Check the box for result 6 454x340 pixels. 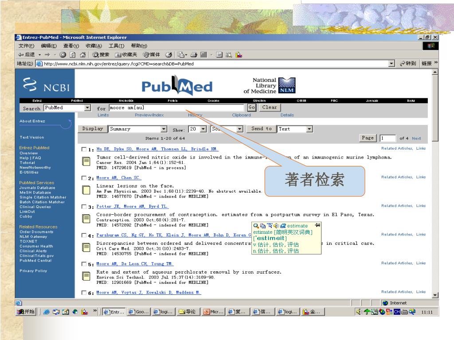[84, 293]
